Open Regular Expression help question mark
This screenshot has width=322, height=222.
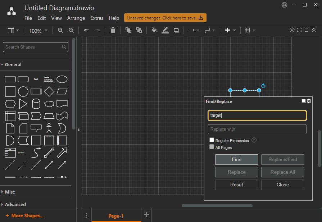(x=254, y=140)
